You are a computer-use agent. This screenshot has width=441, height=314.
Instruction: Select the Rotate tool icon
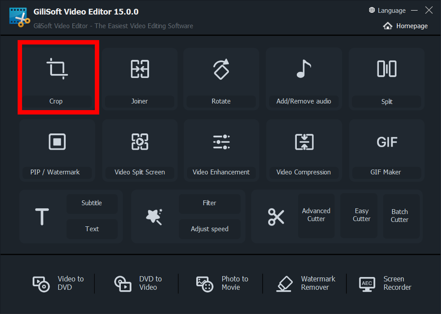pos(221,69)
